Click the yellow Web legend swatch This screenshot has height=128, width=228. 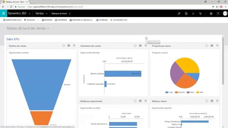click(x=198, y=92)
